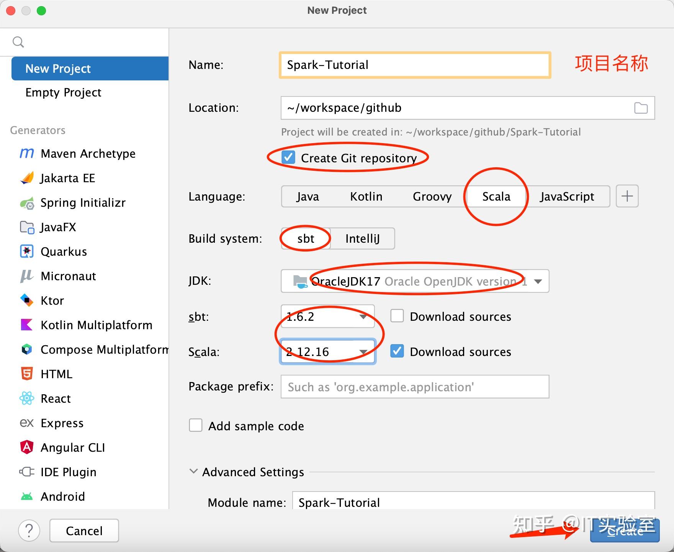Select Groovy language
This screenshot has width=674, height=552.
432,196
